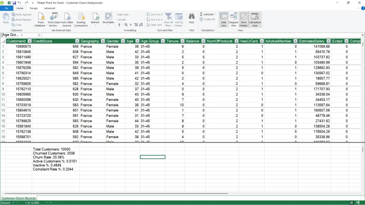This screenshot has width=365, height=205.
Task: Increase decimal places
Action: (136, 25)
